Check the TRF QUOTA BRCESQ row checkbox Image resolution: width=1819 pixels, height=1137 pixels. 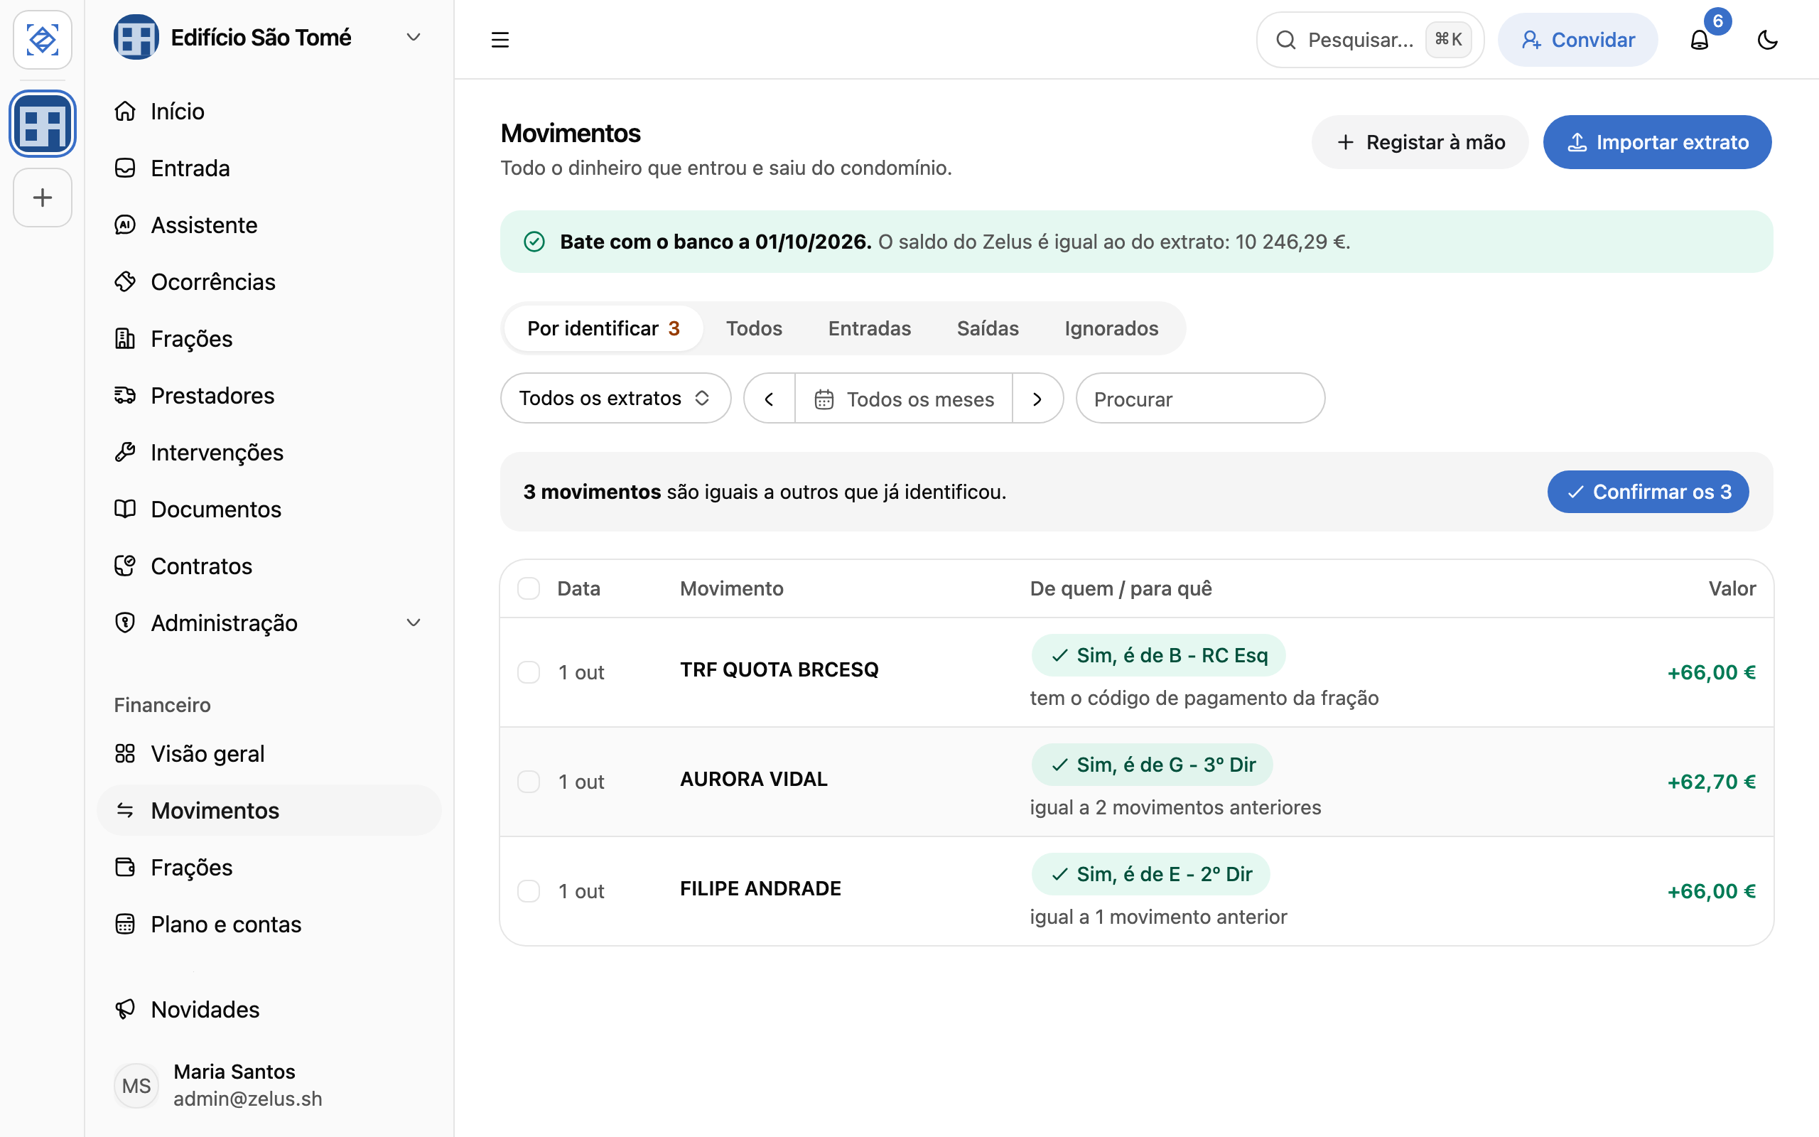tap(529, 672)
